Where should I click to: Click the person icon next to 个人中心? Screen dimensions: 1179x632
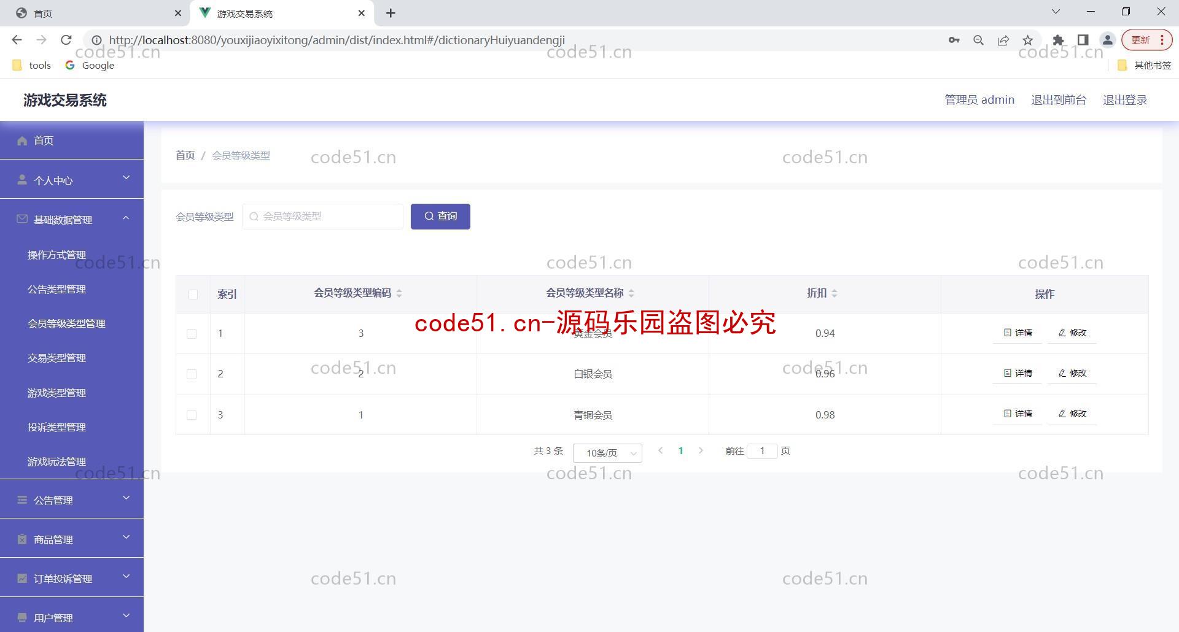(22, 180)
